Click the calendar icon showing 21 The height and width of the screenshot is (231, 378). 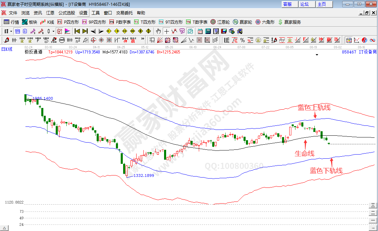point(200,31)
